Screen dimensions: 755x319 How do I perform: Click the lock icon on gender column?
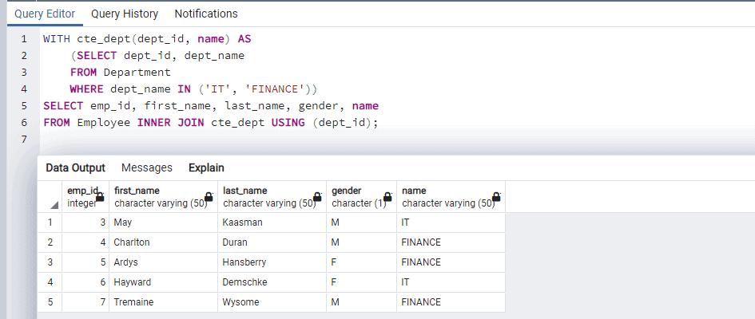click(387, 197)
